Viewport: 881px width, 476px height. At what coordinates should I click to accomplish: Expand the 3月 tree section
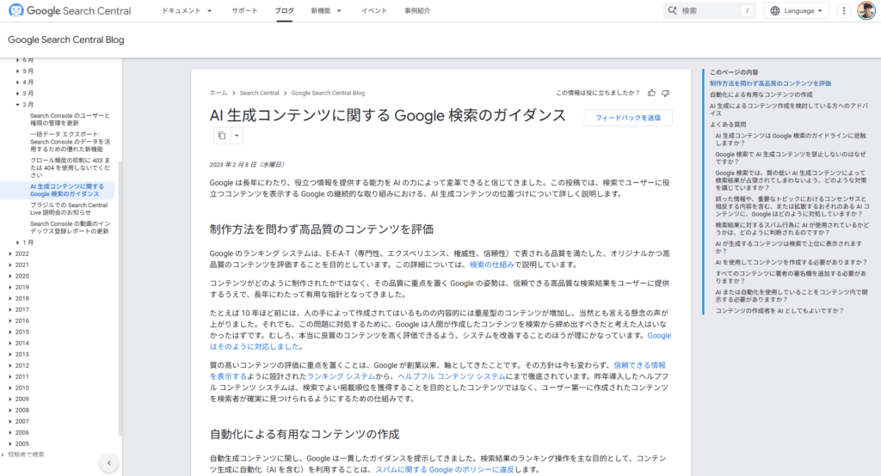click(x=17, y=93)
